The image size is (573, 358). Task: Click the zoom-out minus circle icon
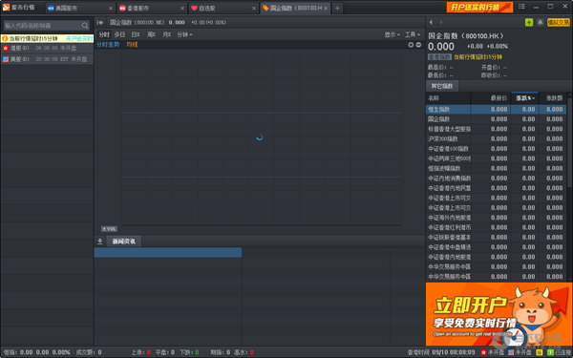pyautogui.click(x=418, y=45)
